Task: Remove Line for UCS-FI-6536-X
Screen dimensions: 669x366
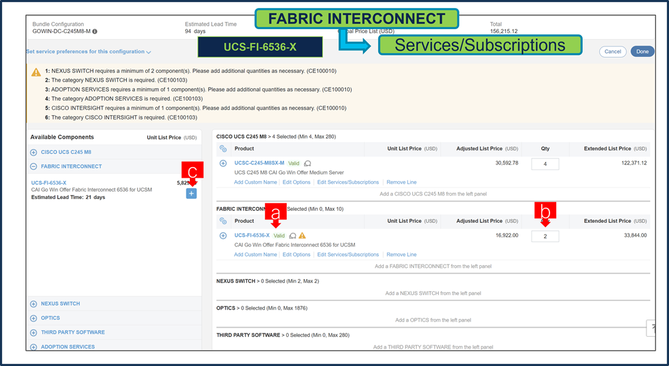Action: [402, 255]
